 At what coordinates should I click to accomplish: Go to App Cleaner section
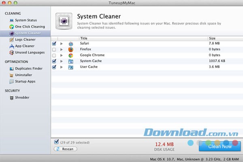tap(25, 46)
